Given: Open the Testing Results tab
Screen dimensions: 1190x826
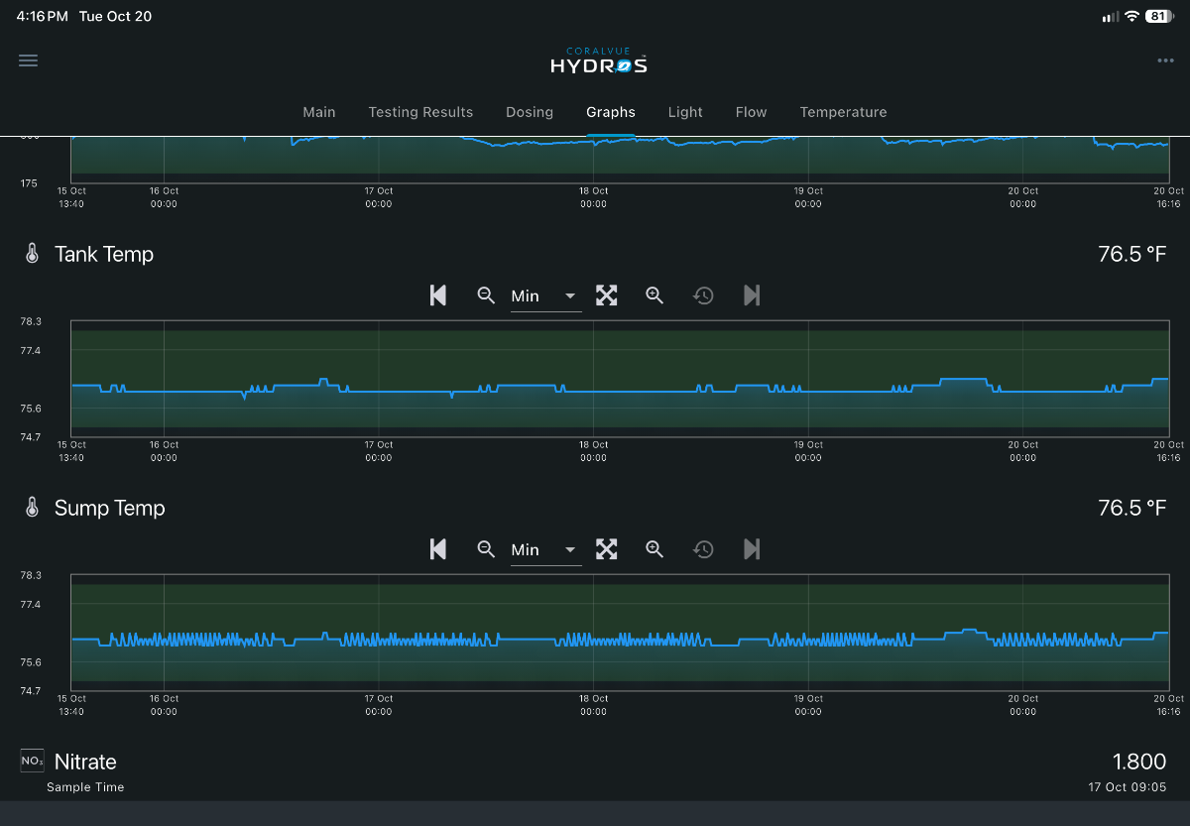Looking at the screenshot, I should (x=420, y=112).
